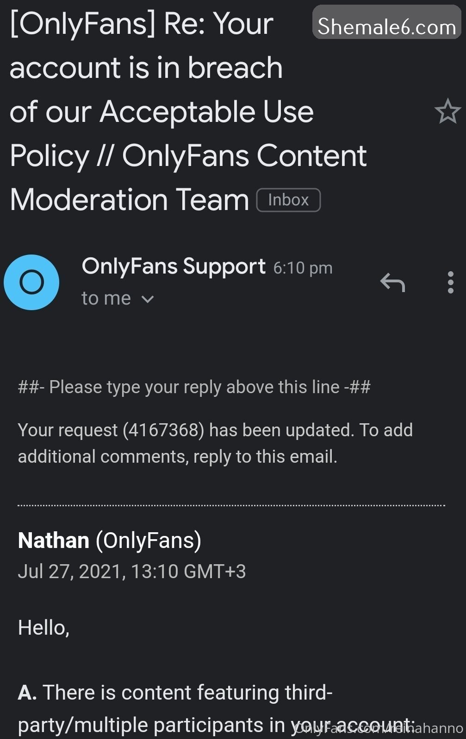Tap the "Hello," greeting line
This screenshot has height=739, width=466.
tap(43, 628)
